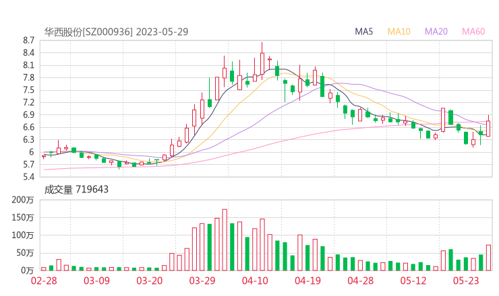Click the MA5 legend label
This screenshot has width=499, height=296.
pos(363,32)
